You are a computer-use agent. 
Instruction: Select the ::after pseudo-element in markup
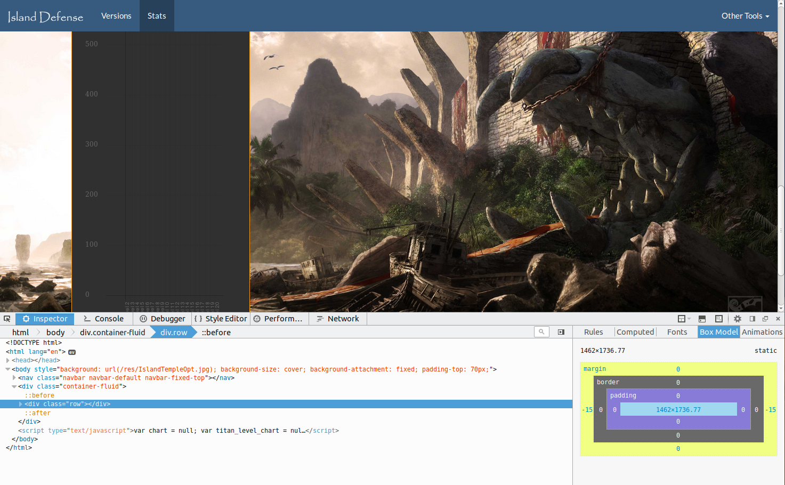tap(37, 413)
